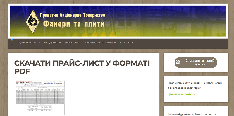
Task: Click the СКАЧАТИ ПРАЙС-ЛИСТ У ФОРМАТІ PDF heading
Action: [82, 67]
